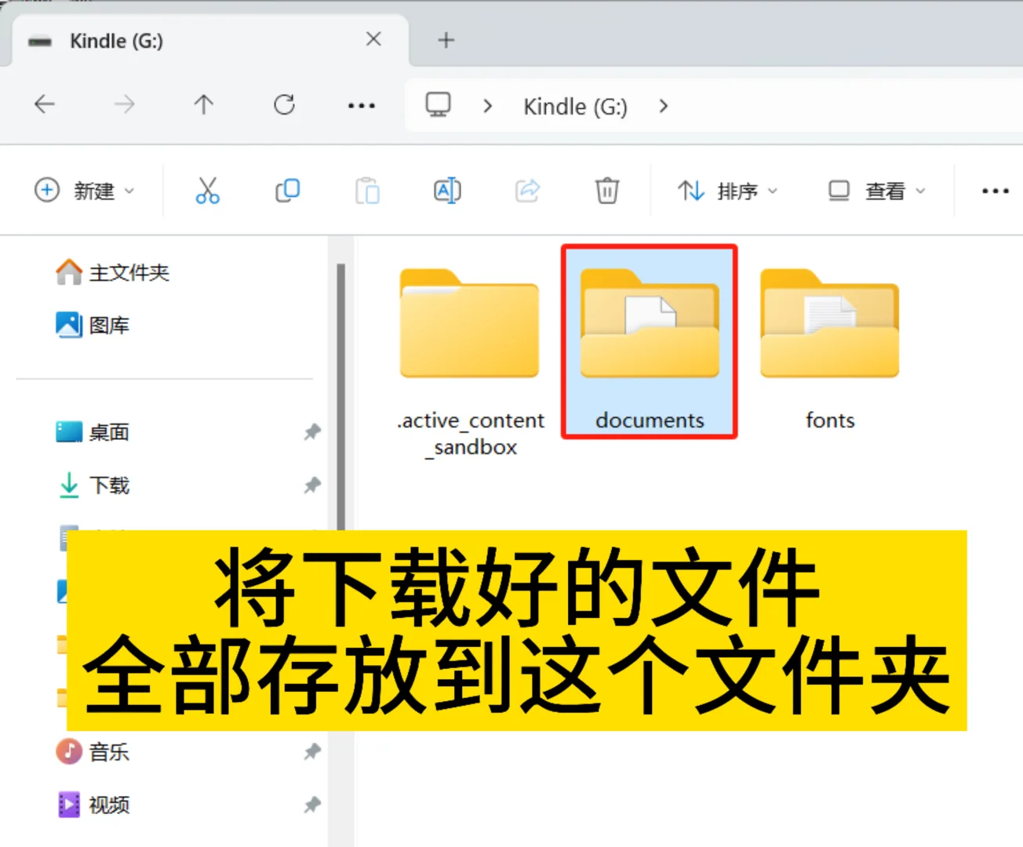This screenshot has width=1023, height=847.
Task: Select the fonts folder
Action: pos(830,350)
